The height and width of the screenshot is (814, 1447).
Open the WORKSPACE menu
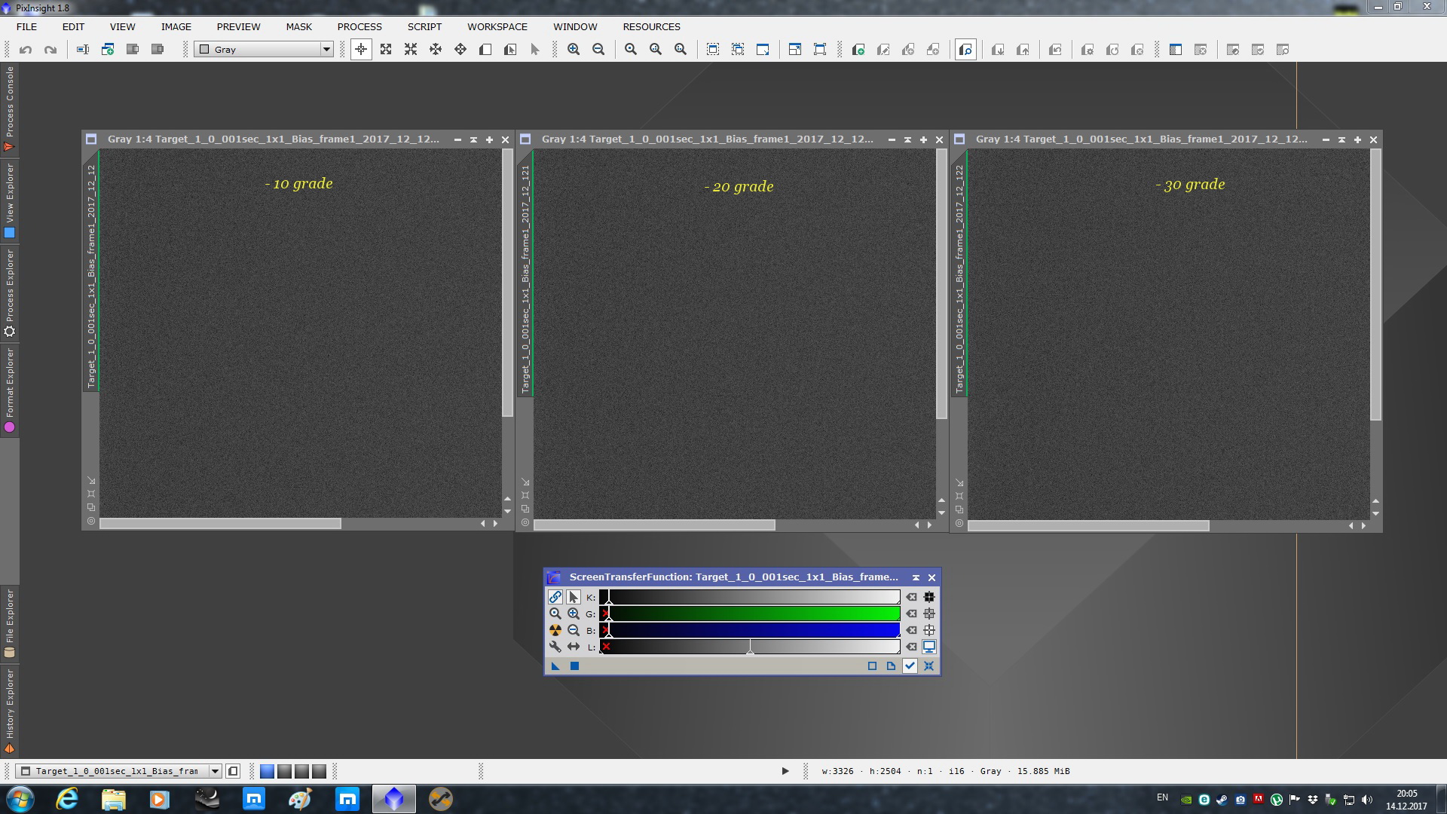pyautogui.click(x=497, y=26)
